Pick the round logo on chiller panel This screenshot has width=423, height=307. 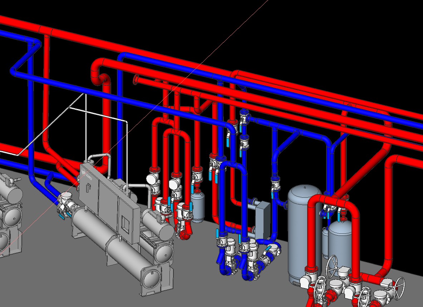point(84,175)
